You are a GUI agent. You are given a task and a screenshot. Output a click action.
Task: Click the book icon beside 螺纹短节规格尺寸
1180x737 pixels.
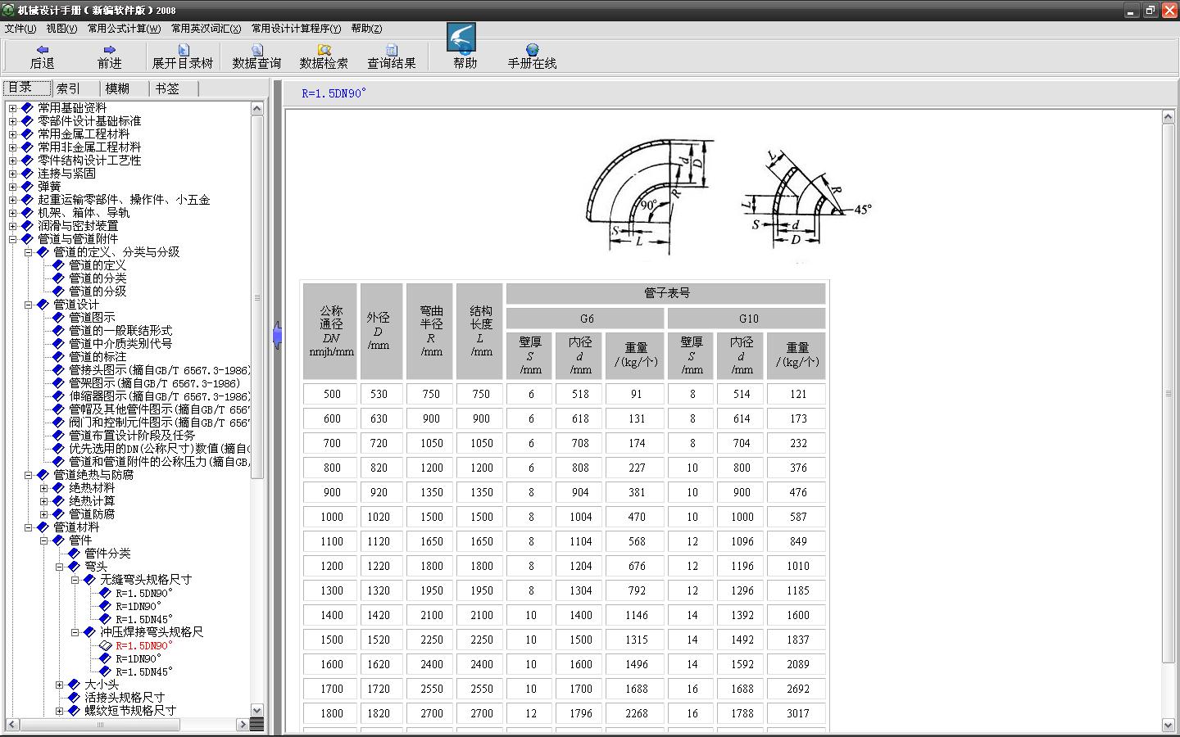click(74, 711)
